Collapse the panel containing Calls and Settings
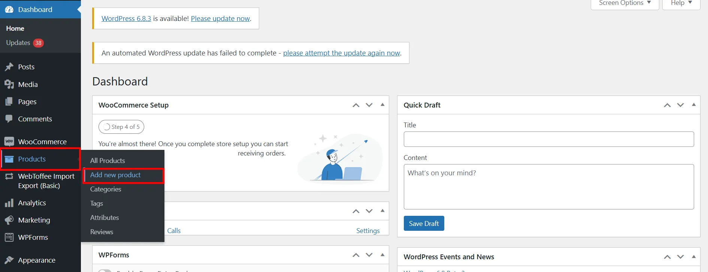Viewport: 708px width, 272px height. [382, 211]
